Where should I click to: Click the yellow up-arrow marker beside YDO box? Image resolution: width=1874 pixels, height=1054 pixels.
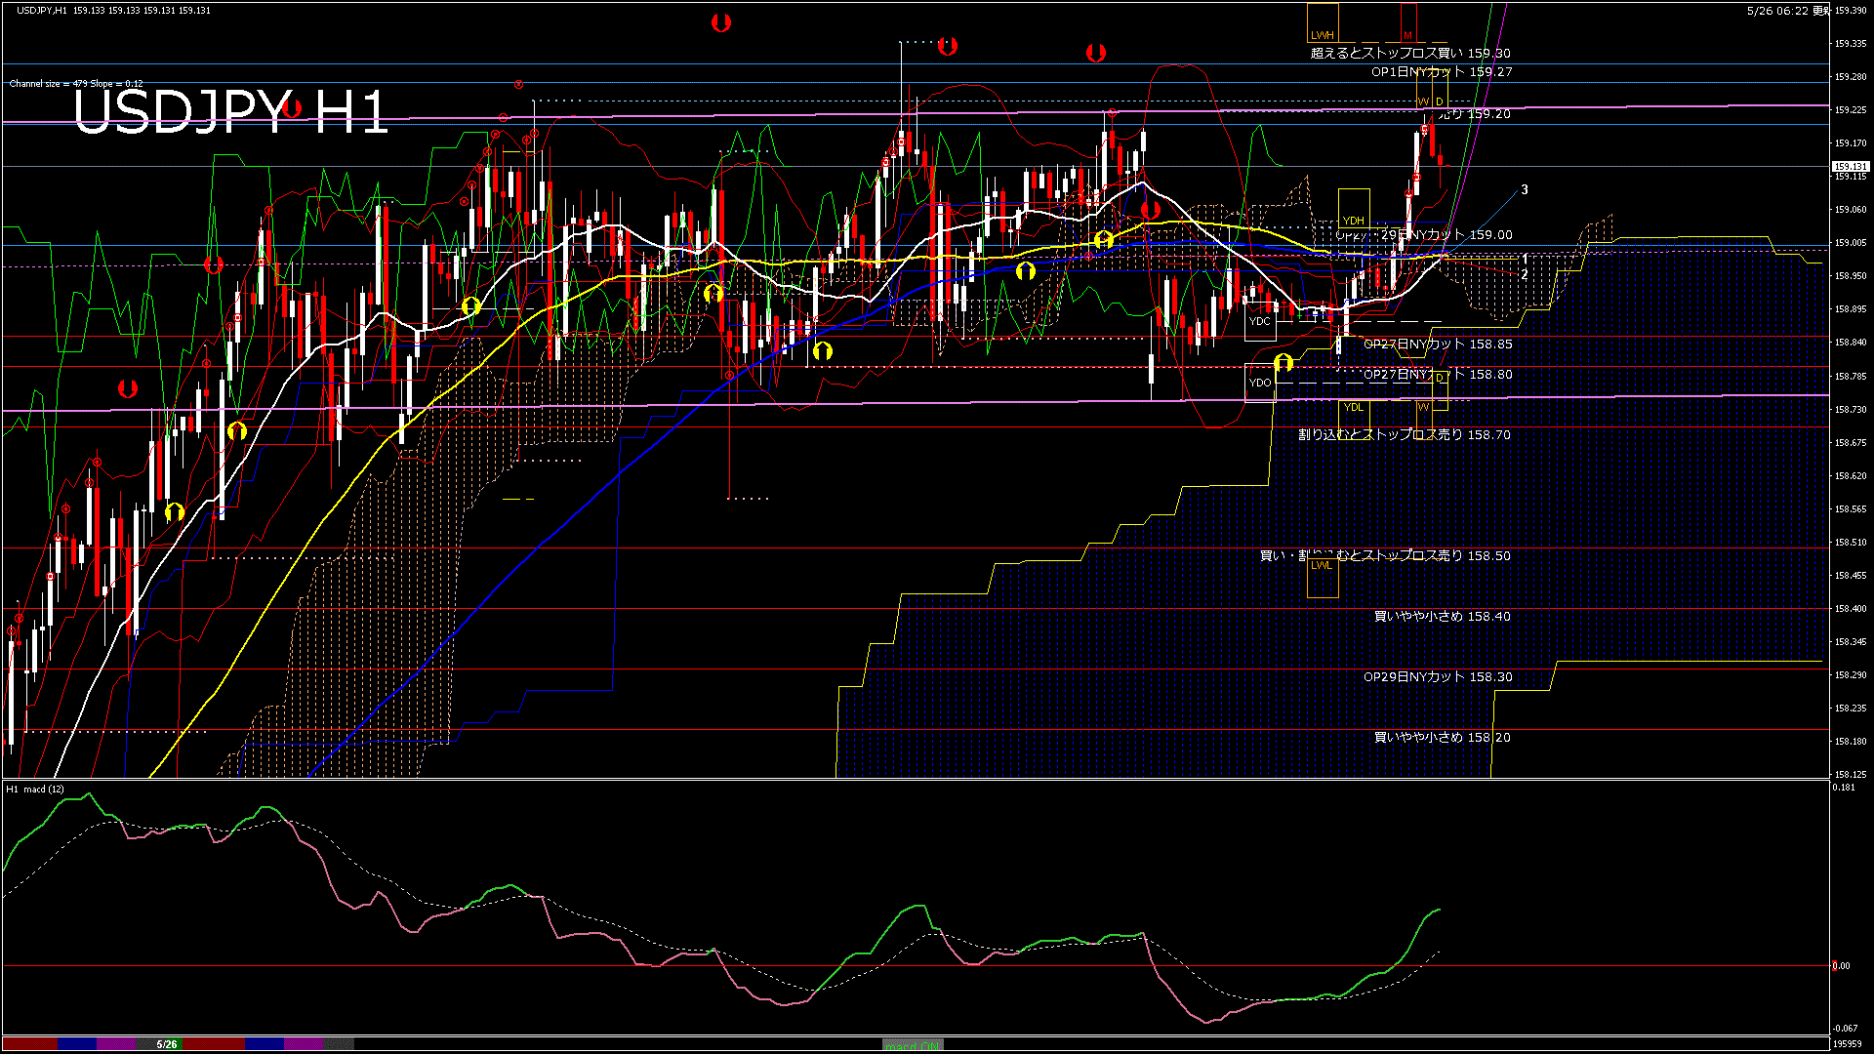tap(1283, 363)
